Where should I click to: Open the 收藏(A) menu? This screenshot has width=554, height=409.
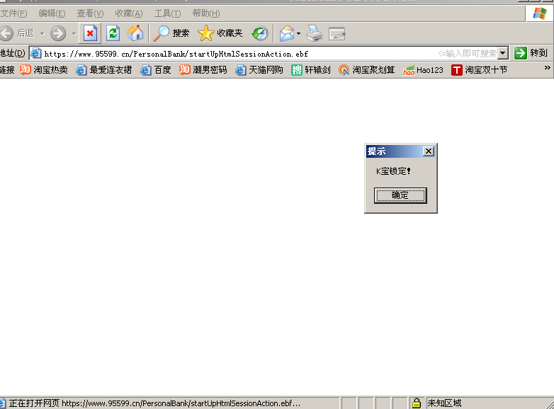point(129,13)
